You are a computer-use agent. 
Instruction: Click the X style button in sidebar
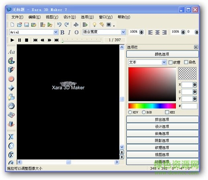(x=11, y=137)
